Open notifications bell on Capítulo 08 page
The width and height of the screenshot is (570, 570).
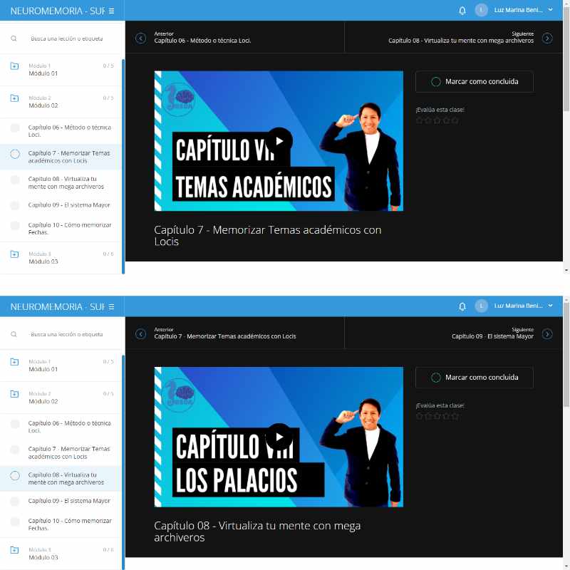462,306
